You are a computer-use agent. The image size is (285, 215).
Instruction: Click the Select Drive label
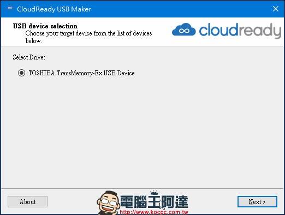point(29,57)
